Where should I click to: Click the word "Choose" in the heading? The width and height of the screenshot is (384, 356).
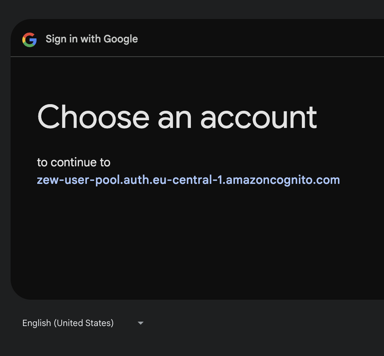(x=93, y=117)
